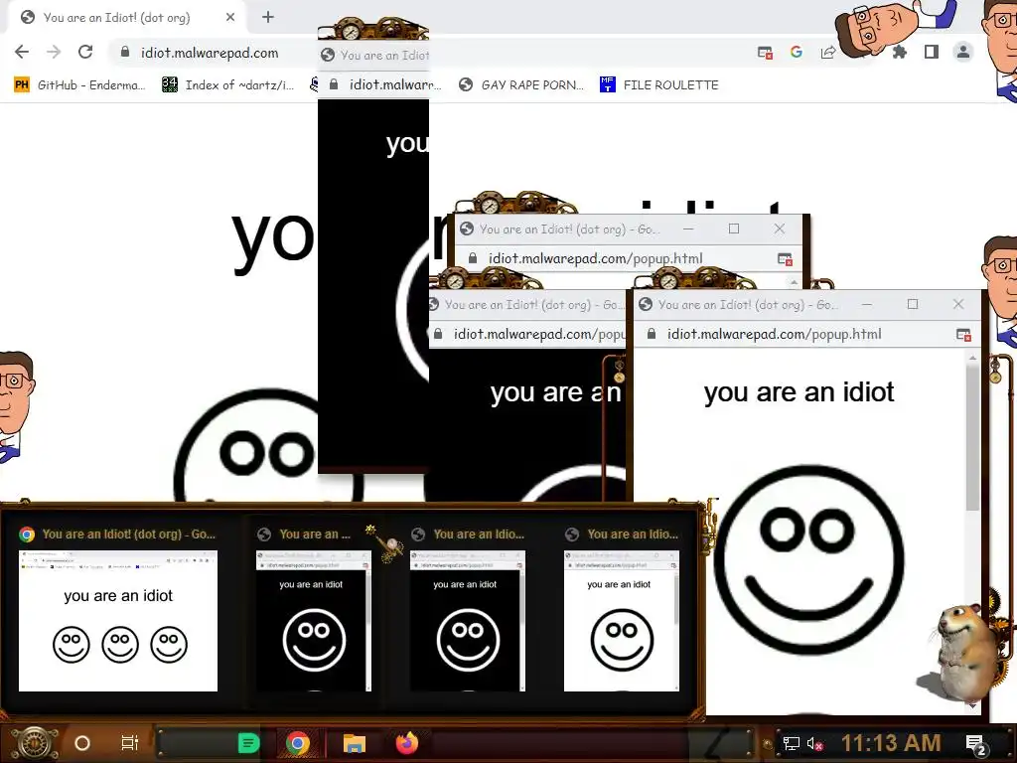This screenshot has width=1017, height=763.
Task: Open File Explorer from the taskbar
Action: [355, 743]
